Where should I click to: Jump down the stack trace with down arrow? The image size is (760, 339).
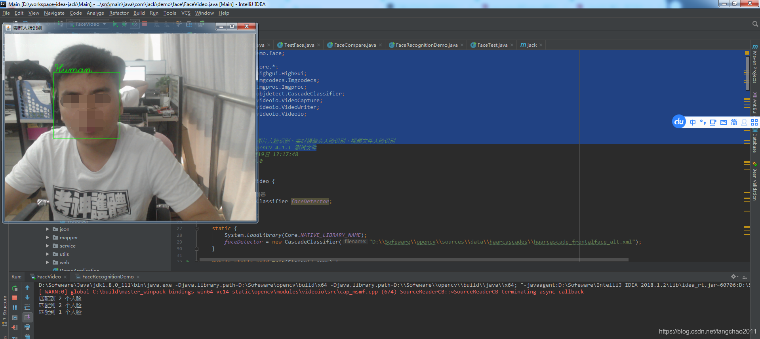pyautogui.click(x=27, y=298)
